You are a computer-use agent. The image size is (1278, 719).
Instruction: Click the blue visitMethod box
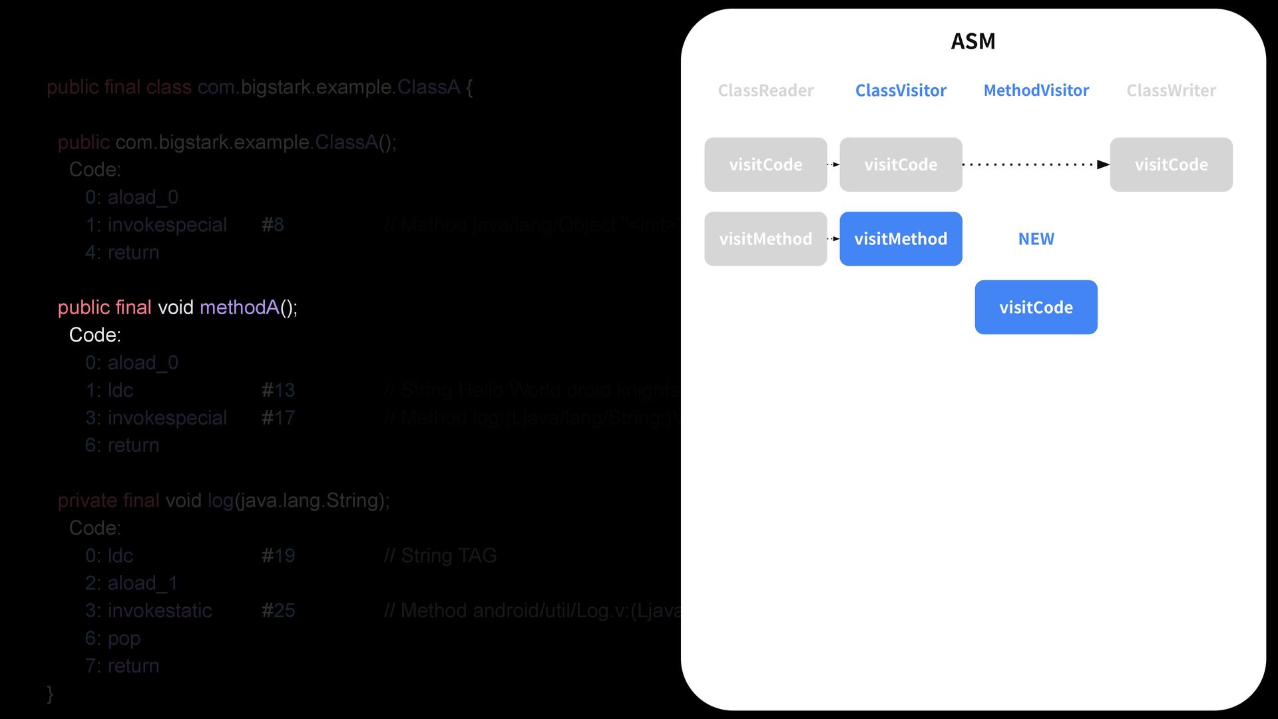coord(901,239)
